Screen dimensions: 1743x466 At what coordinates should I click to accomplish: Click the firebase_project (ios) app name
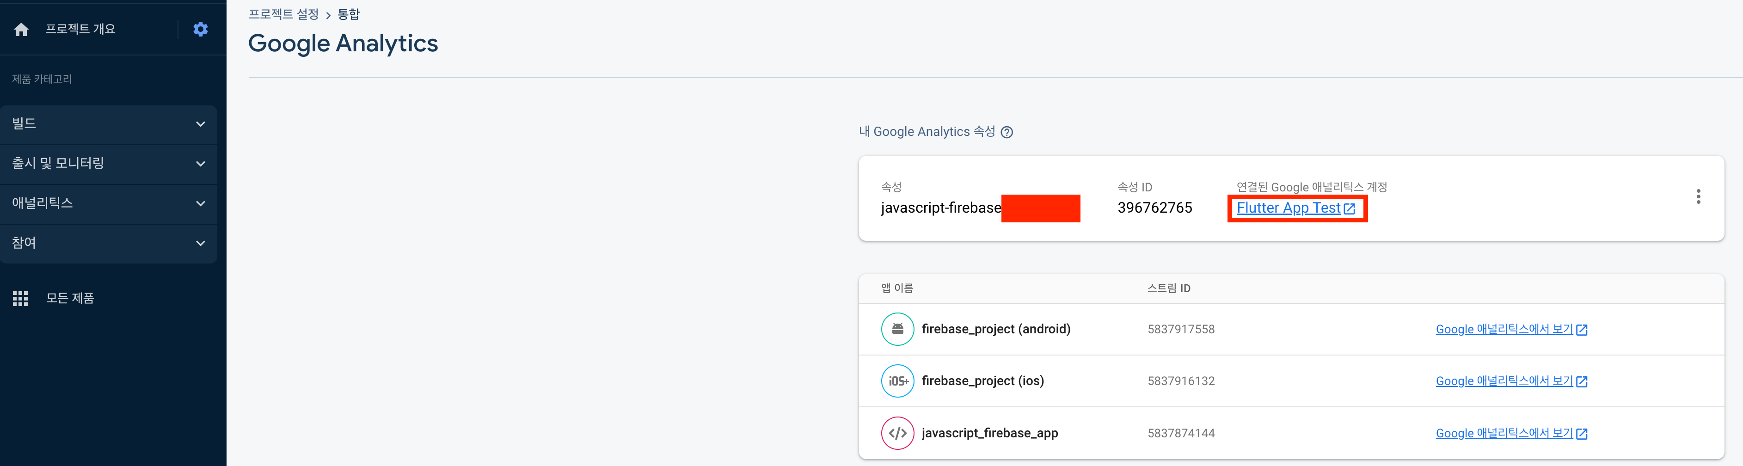tap(982, 381)
